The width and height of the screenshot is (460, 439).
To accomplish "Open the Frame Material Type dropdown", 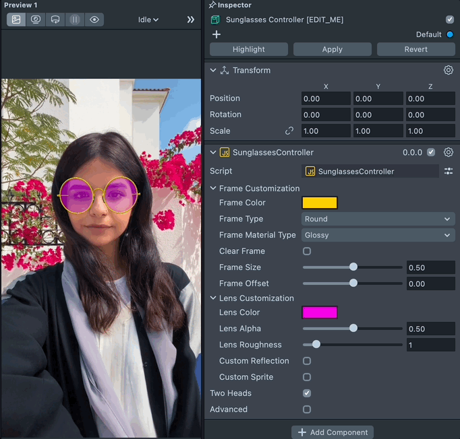I will click(x=378, y=235).
